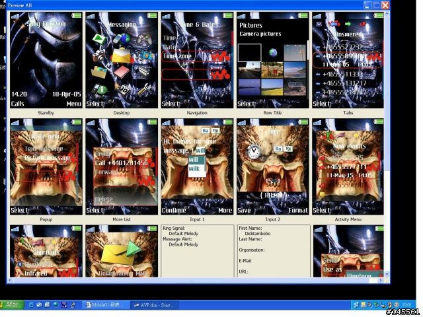Click the "Last Name:" field label
The height and width of the screenshot is (317, 423).
250,239
